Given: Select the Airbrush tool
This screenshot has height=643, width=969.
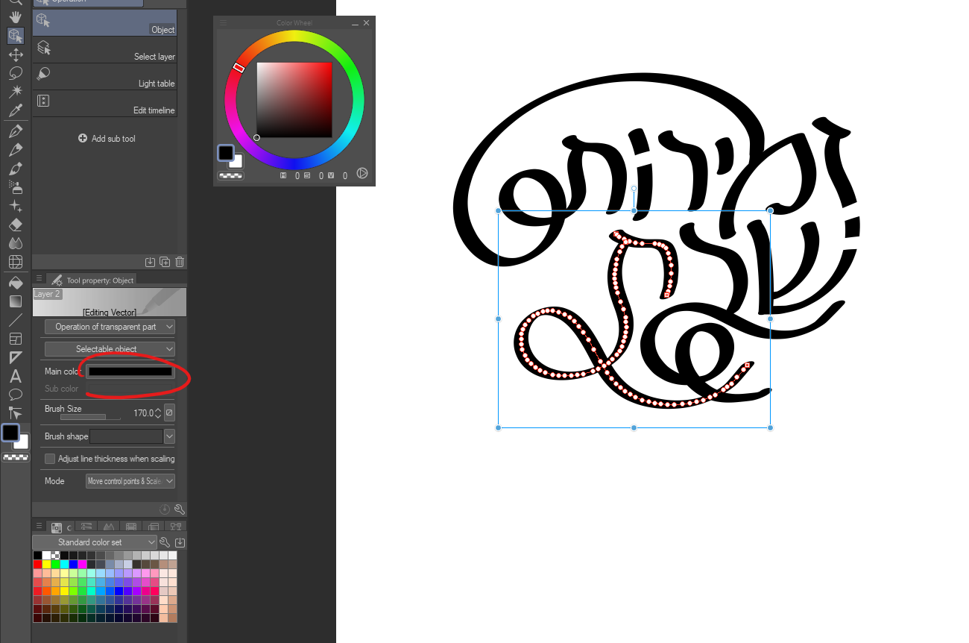Looking at the screenshot, I should click(15, 187).
